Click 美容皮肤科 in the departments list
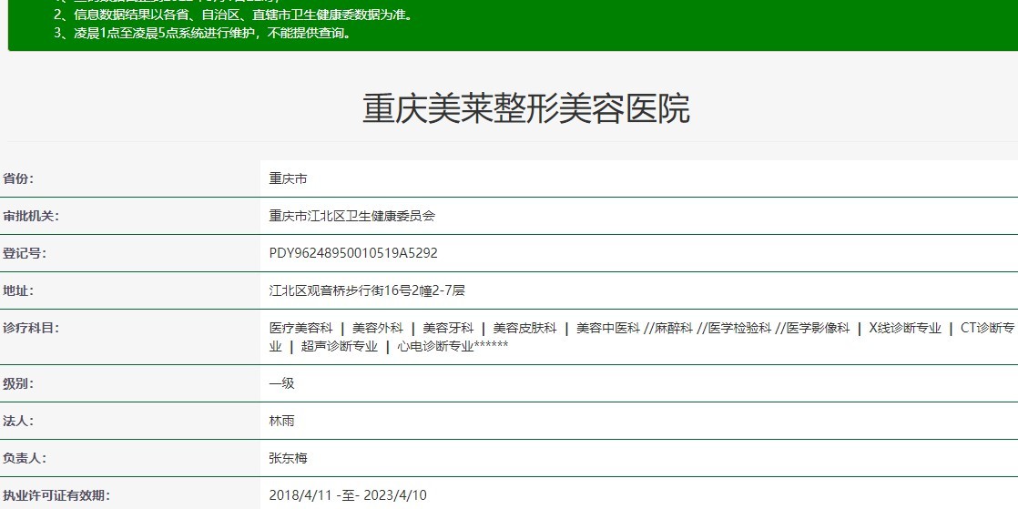This screenshot has height=509, width=1018. (x=524, y=328)
